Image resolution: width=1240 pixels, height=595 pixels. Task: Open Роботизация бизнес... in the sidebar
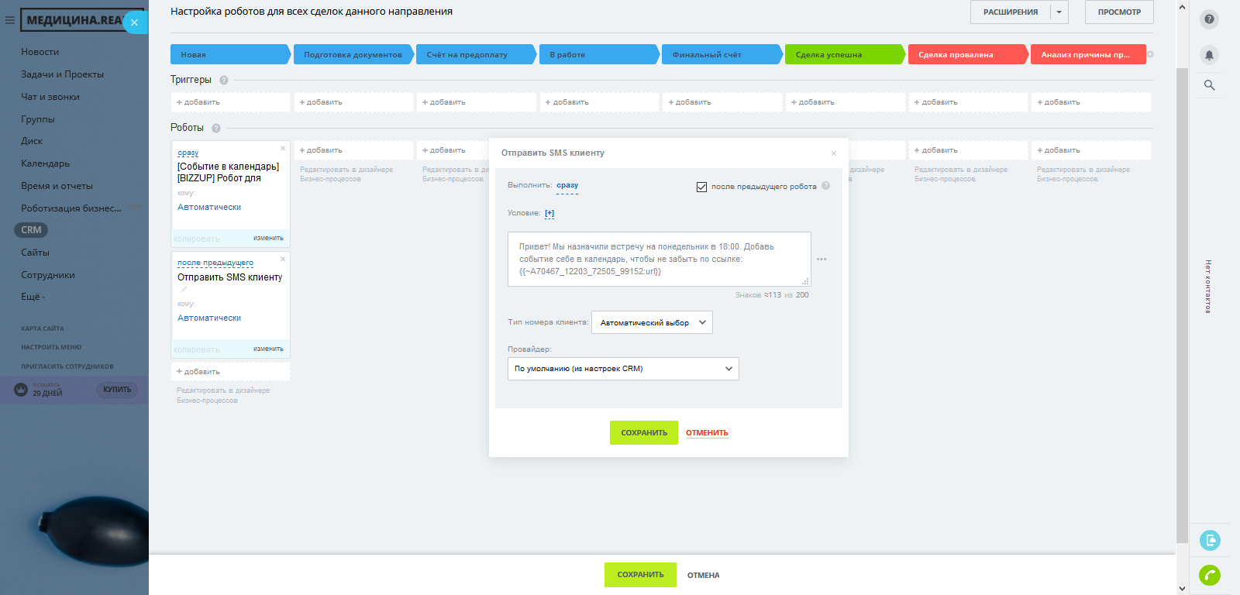pyautogui.click(x=71, y=208)
